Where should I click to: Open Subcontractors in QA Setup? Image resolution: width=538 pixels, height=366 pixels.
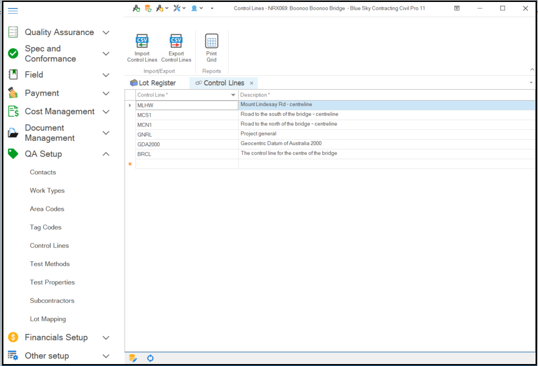pyautogui.click(x=52, y=301)
